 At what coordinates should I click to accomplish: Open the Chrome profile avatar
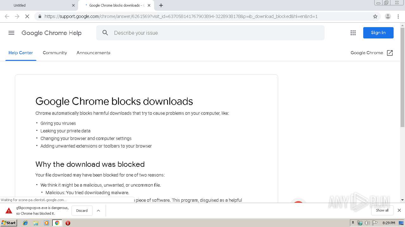tap(388, 16)
